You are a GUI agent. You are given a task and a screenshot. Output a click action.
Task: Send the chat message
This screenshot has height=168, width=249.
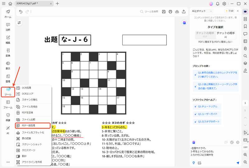(238, 163)
